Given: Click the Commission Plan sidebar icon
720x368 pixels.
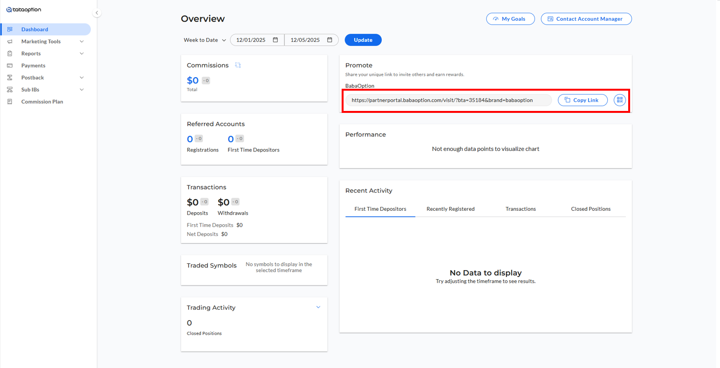Looking at the screenshot, I should 10,102.
